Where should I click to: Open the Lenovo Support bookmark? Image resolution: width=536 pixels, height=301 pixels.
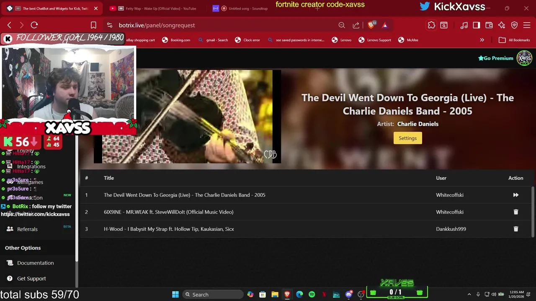coord(375,40)
